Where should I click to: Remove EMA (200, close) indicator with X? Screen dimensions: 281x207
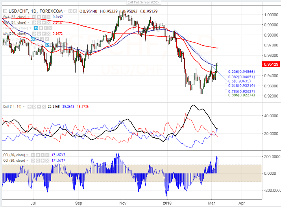(50, 28)
